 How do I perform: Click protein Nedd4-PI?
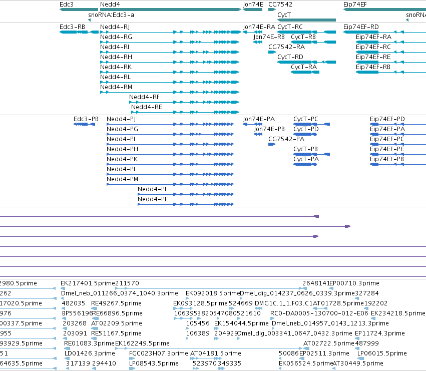click(x=170, y=144)
